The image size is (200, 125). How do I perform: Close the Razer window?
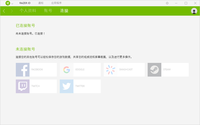(x=195, y=3)
